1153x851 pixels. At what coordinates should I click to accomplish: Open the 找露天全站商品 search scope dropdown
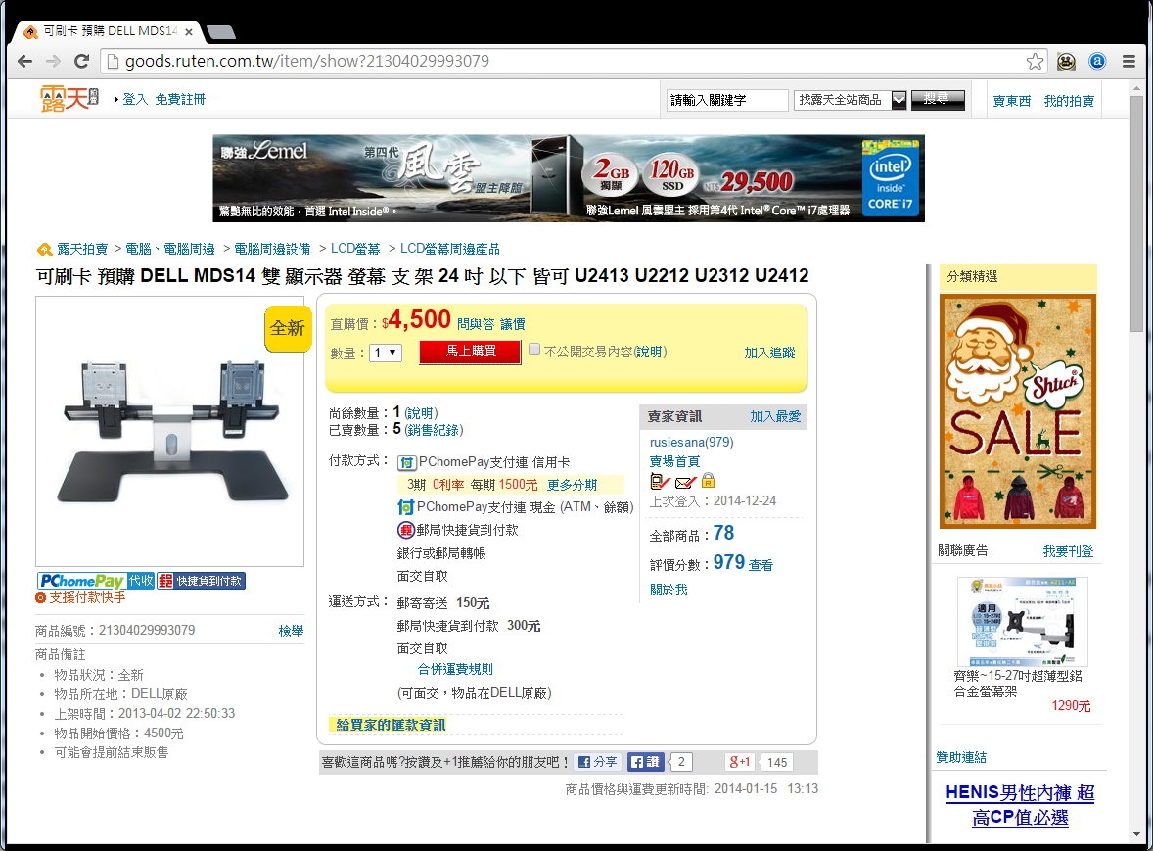pos(850,100)
